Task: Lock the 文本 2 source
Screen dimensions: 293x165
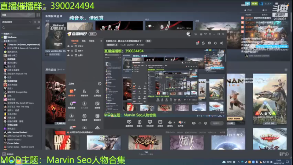Action: click(72, 46)
